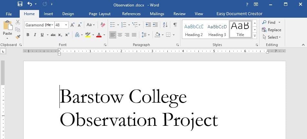Apply the Heading 2 style
The width and height of the screenshot is (307, 139).
tap(194, 30)
